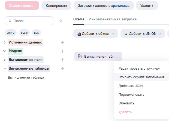Open the Добавить UNION dropdown
This screenshot has width=169, height=121.
(x=143, y=34)
